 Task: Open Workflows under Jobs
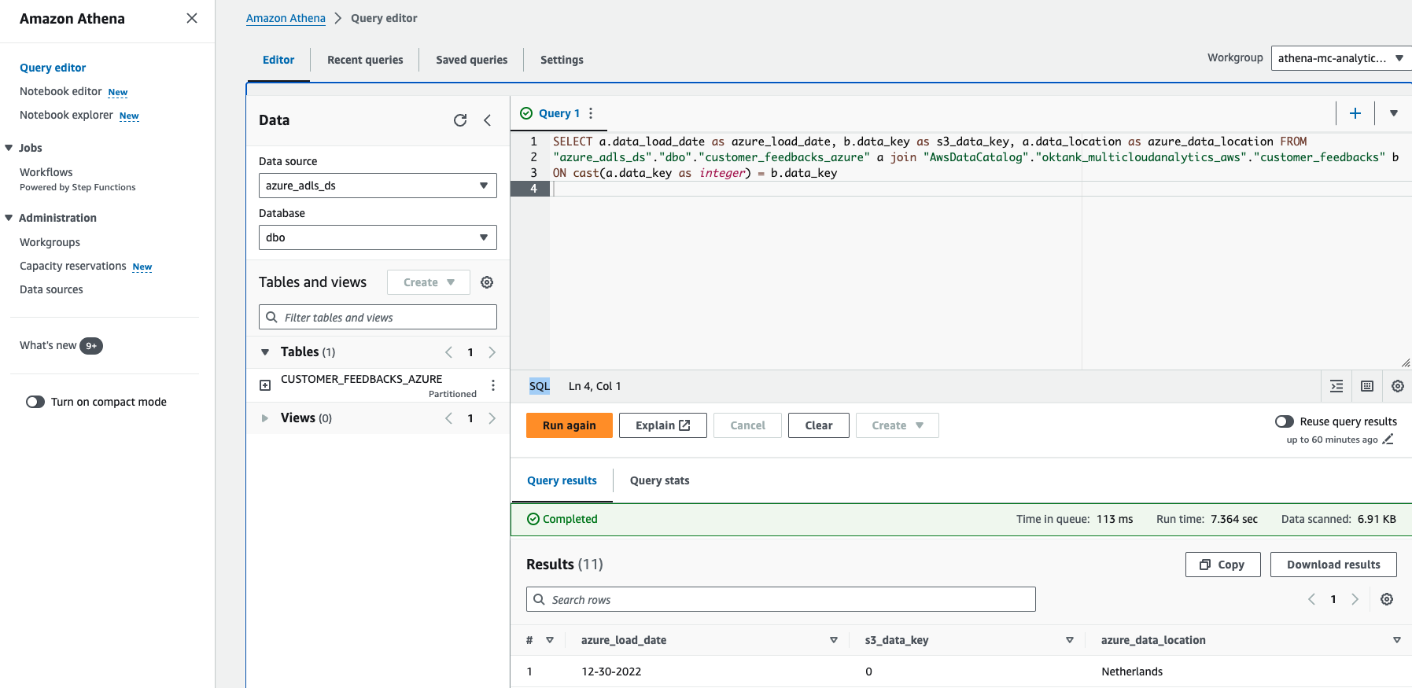click(46, 172)
